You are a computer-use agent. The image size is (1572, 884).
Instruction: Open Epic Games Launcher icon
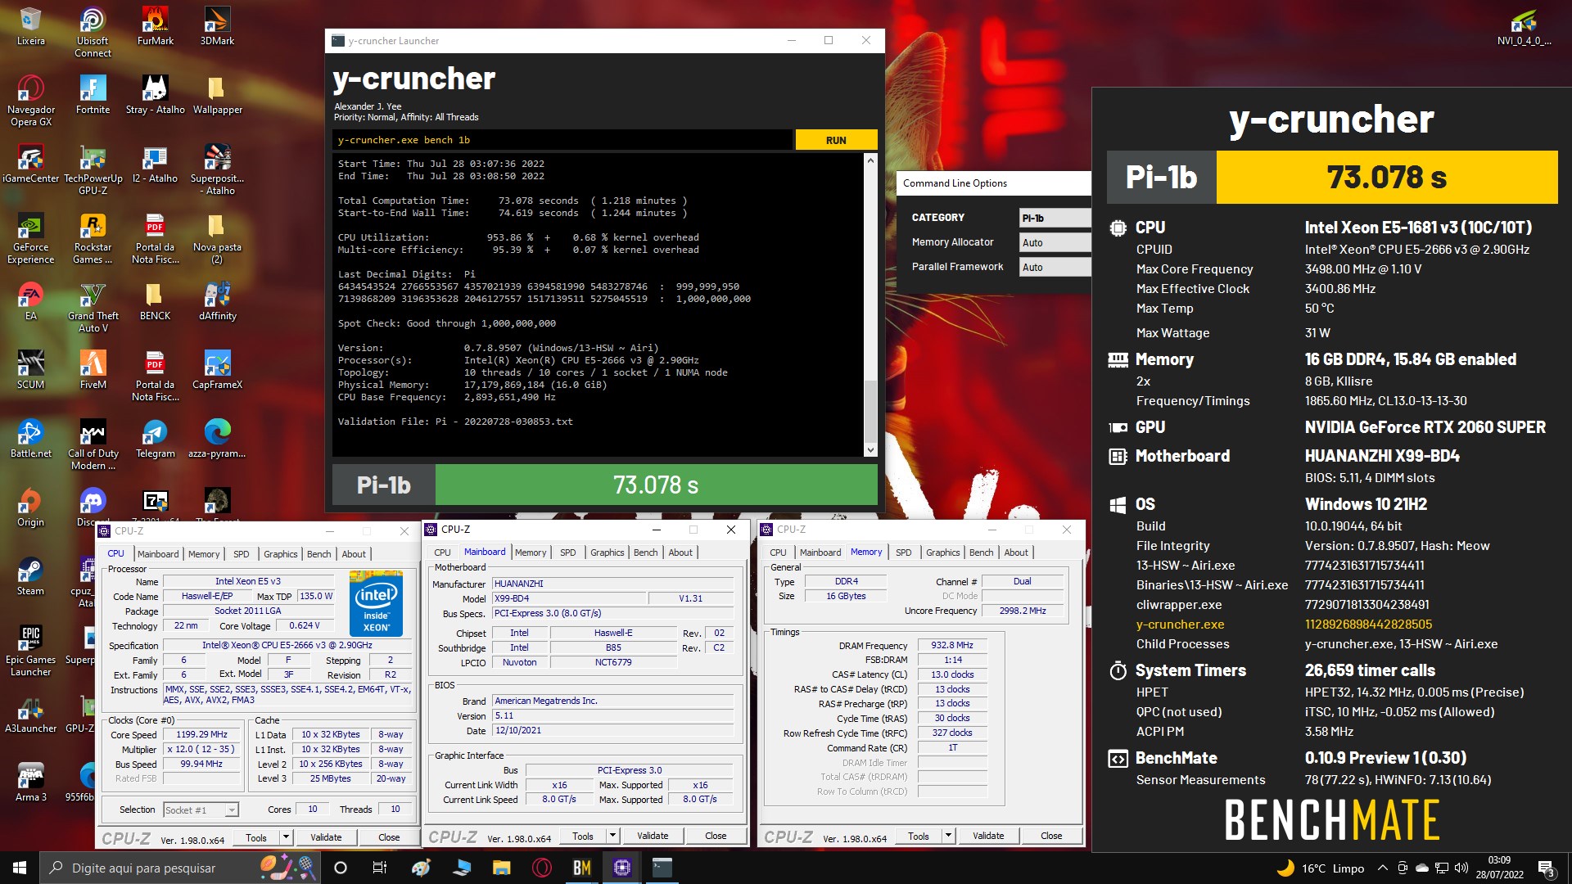click(x=30, y=651)
